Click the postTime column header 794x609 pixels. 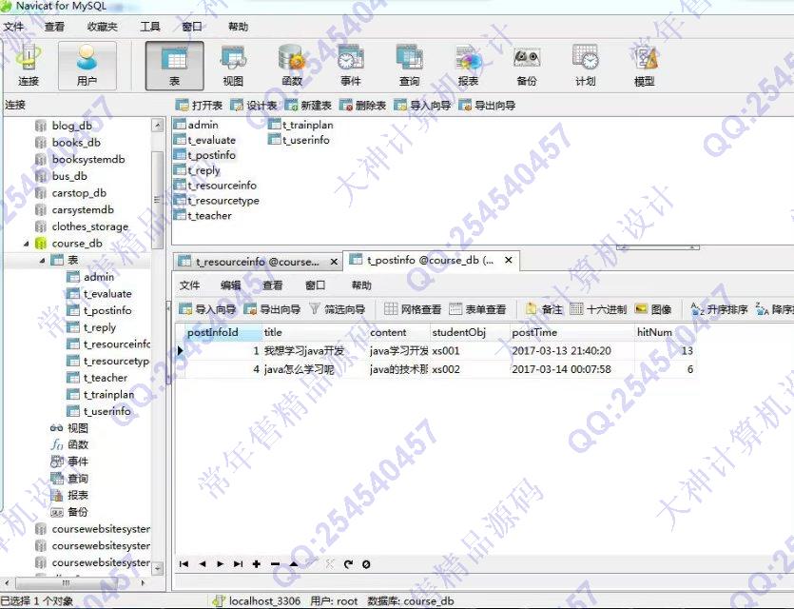[571, 332]
